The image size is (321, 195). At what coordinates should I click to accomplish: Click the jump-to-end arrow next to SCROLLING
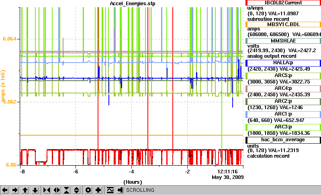[120, 190]
